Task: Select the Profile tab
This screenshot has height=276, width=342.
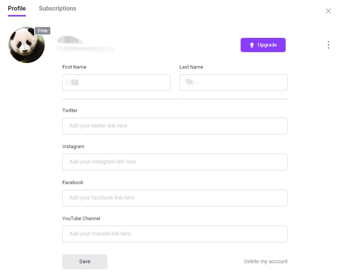Action: (17, 8)
